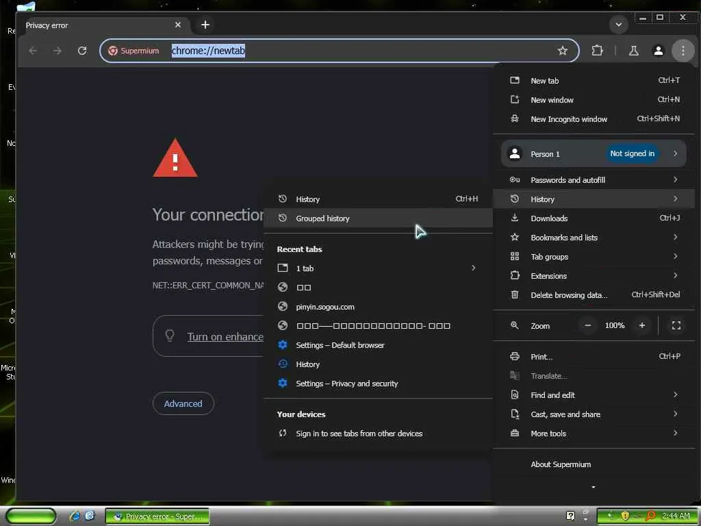
Task: Reopen the pinyin.sogou.com recent tab
Action: pos(378,307)
